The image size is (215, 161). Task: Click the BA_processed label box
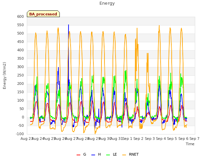click(x=43, y=14)
